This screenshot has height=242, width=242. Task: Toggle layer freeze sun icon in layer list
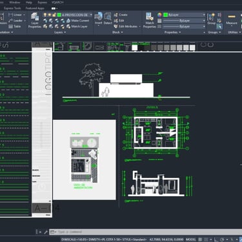tap(50, 15)
